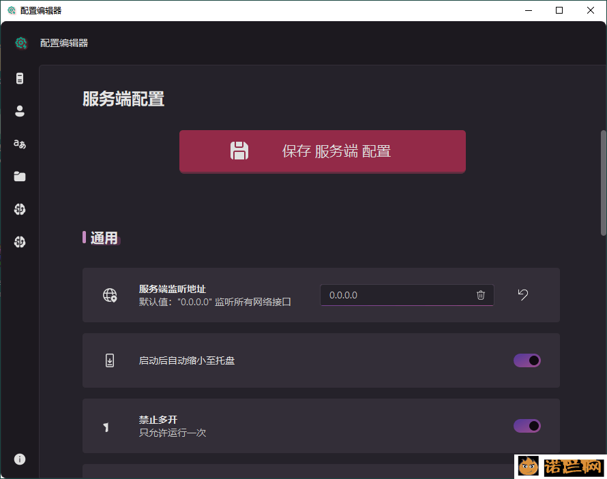Clear the listen address with trash icon
The width and height of the screenshot is (607, 479).
[x=480, y=295]
